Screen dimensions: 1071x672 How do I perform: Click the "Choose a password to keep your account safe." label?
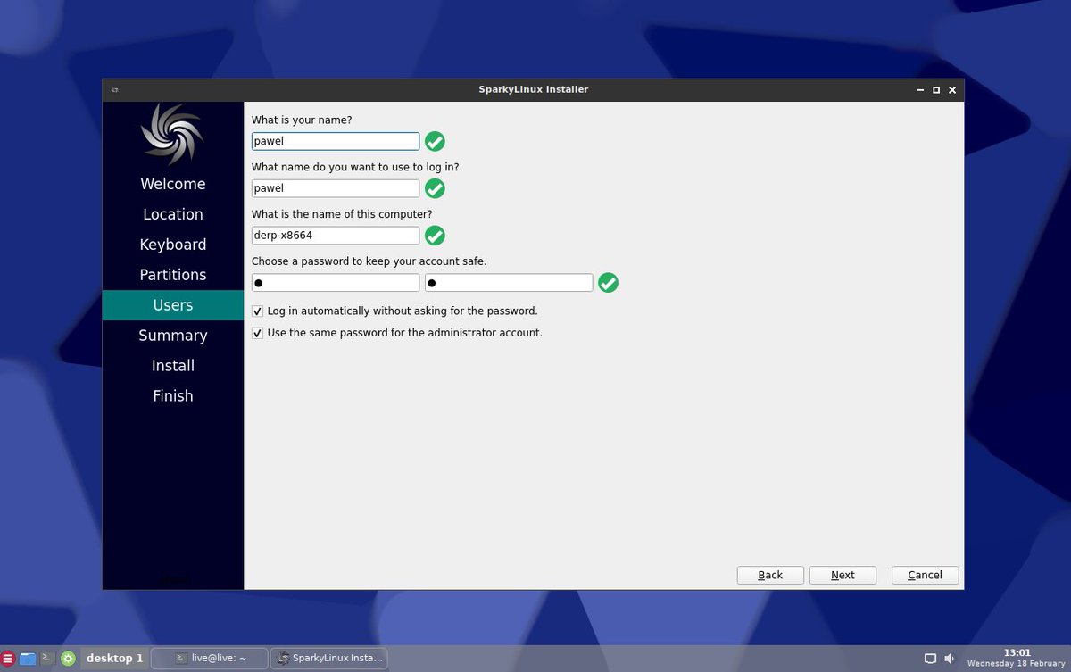point(369,261)
